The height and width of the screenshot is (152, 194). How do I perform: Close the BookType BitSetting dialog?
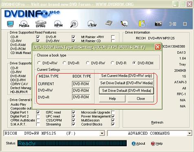point(158,47)
